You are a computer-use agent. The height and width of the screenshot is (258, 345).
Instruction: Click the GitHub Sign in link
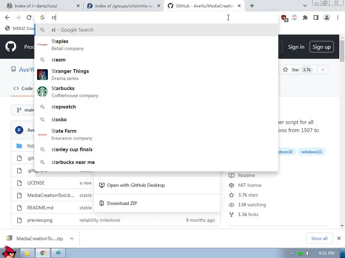point(296,47)
